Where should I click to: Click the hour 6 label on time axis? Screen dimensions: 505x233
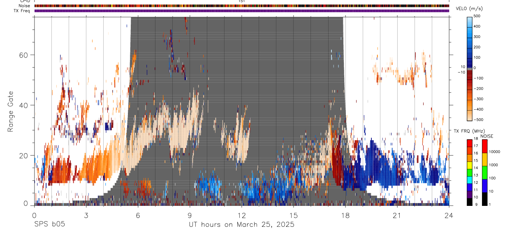click(138, 215)
